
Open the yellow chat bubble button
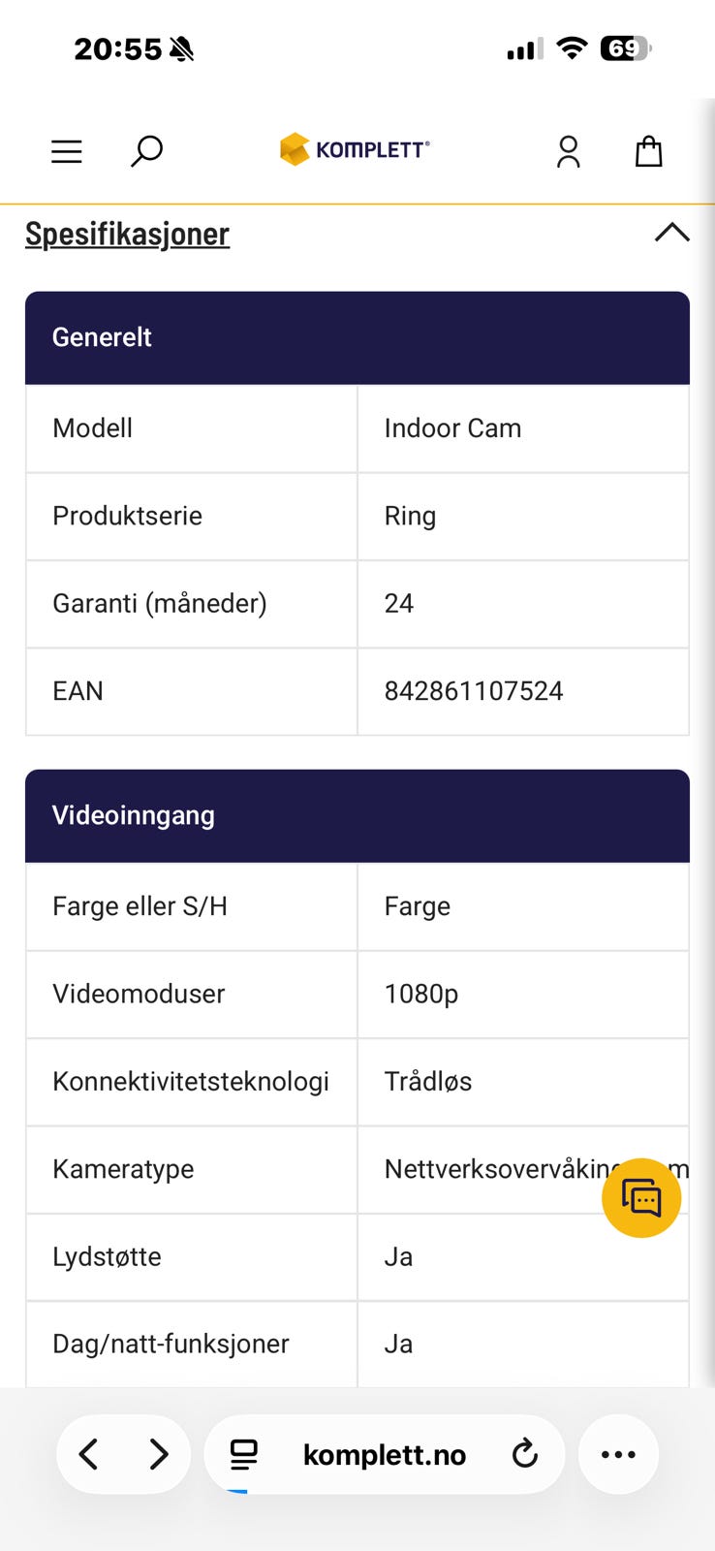tap(641, 1198)
